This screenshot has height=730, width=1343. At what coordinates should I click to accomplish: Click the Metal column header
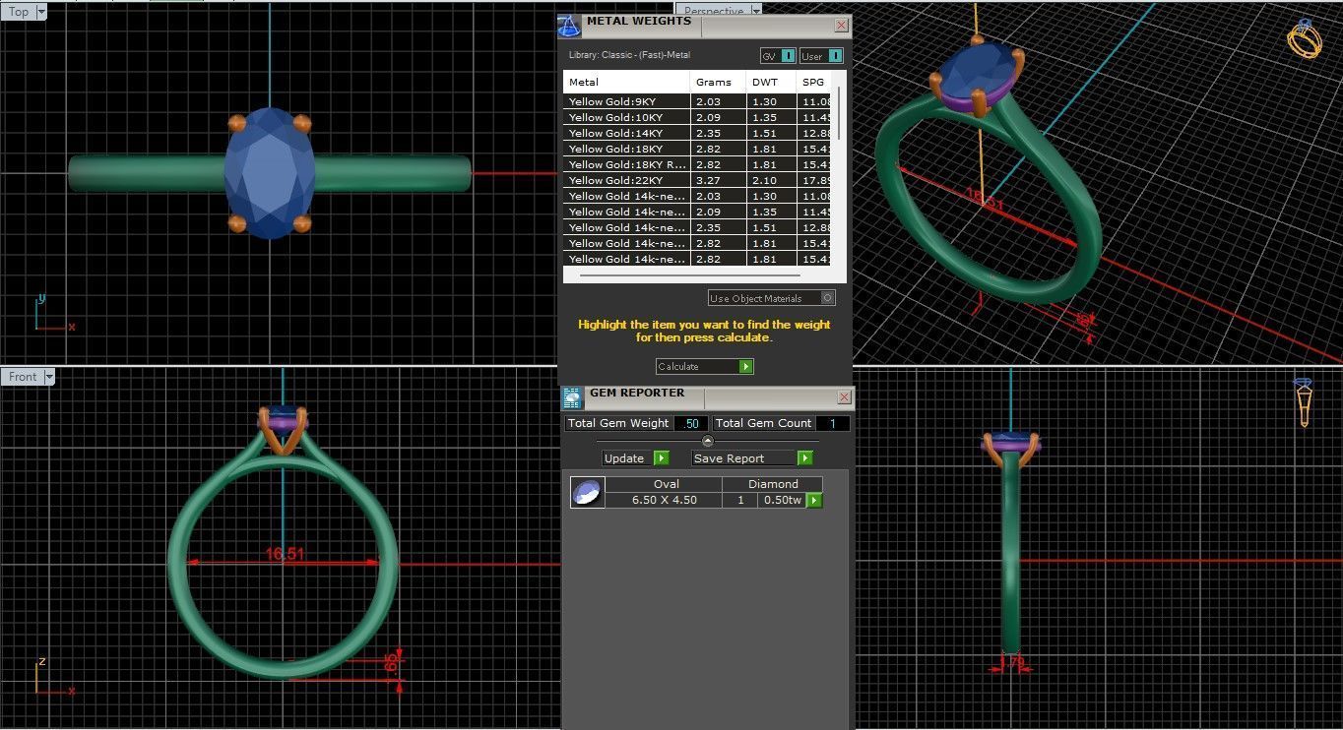click(x=626, y=82)
